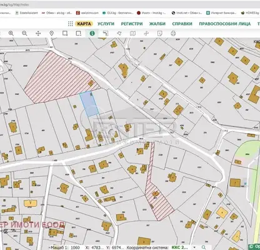Click the ККС coordinate system value

[179, 247]
